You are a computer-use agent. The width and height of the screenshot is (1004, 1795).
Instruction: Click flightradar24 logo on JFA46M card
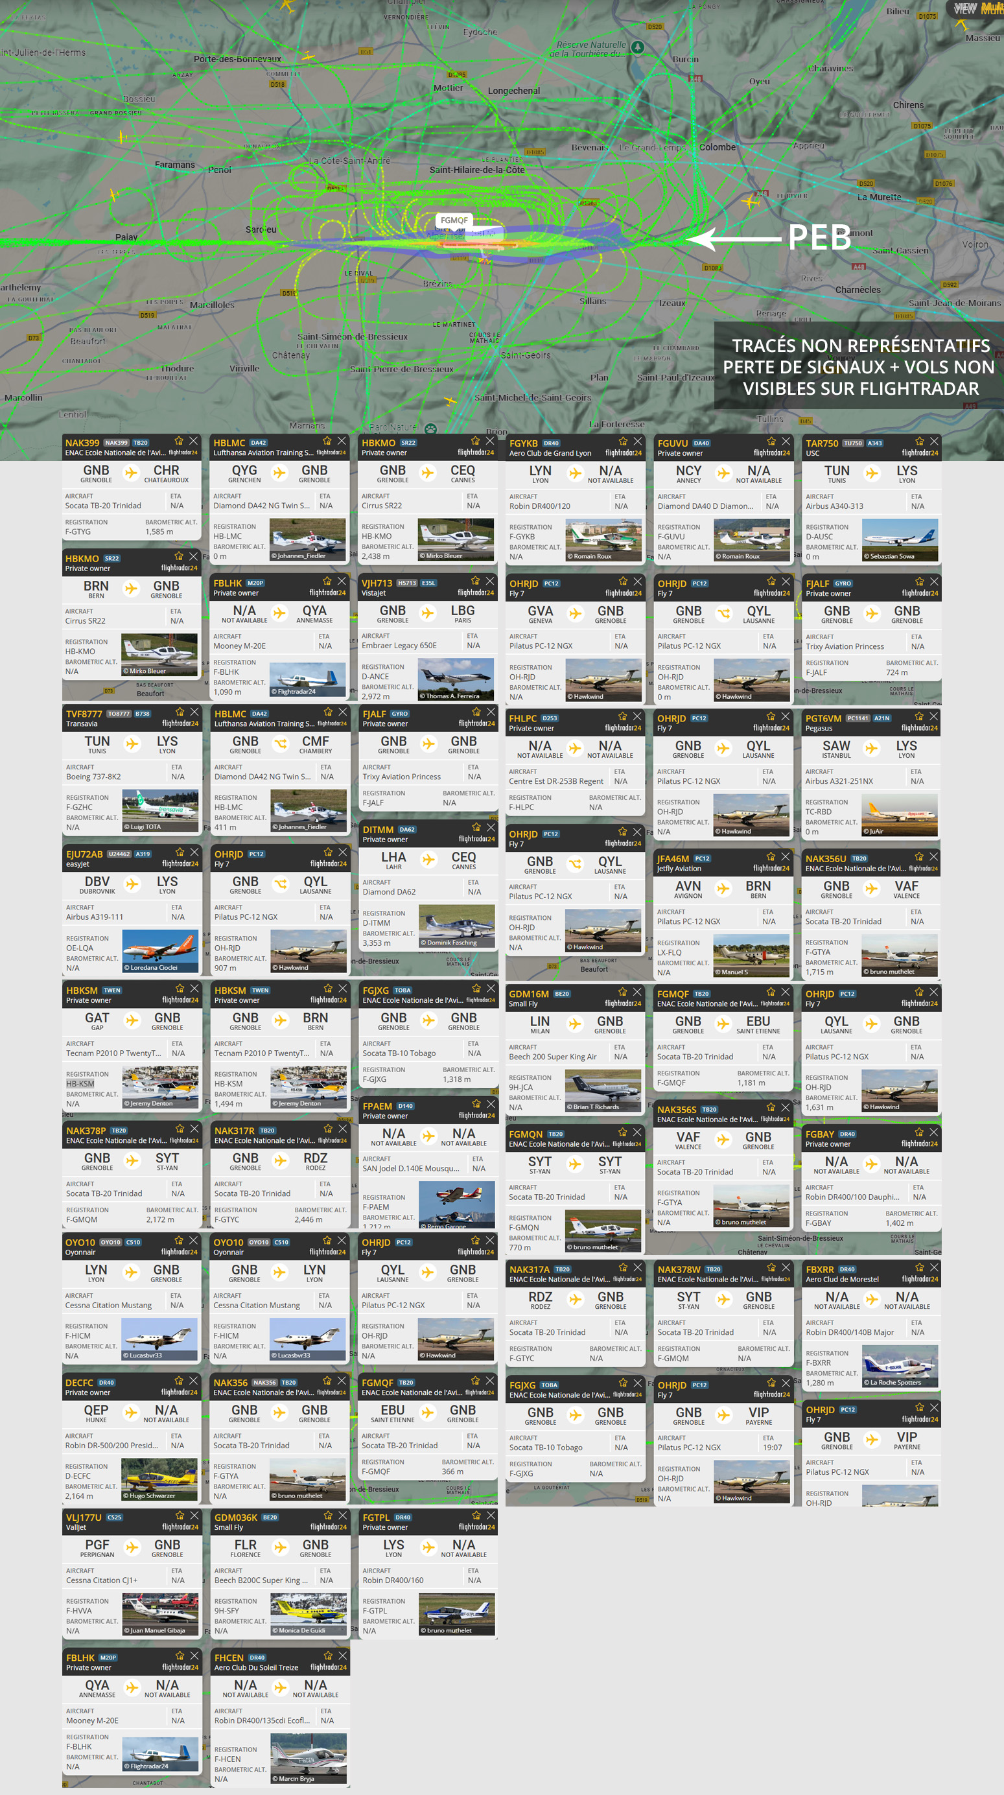point(771,868)
